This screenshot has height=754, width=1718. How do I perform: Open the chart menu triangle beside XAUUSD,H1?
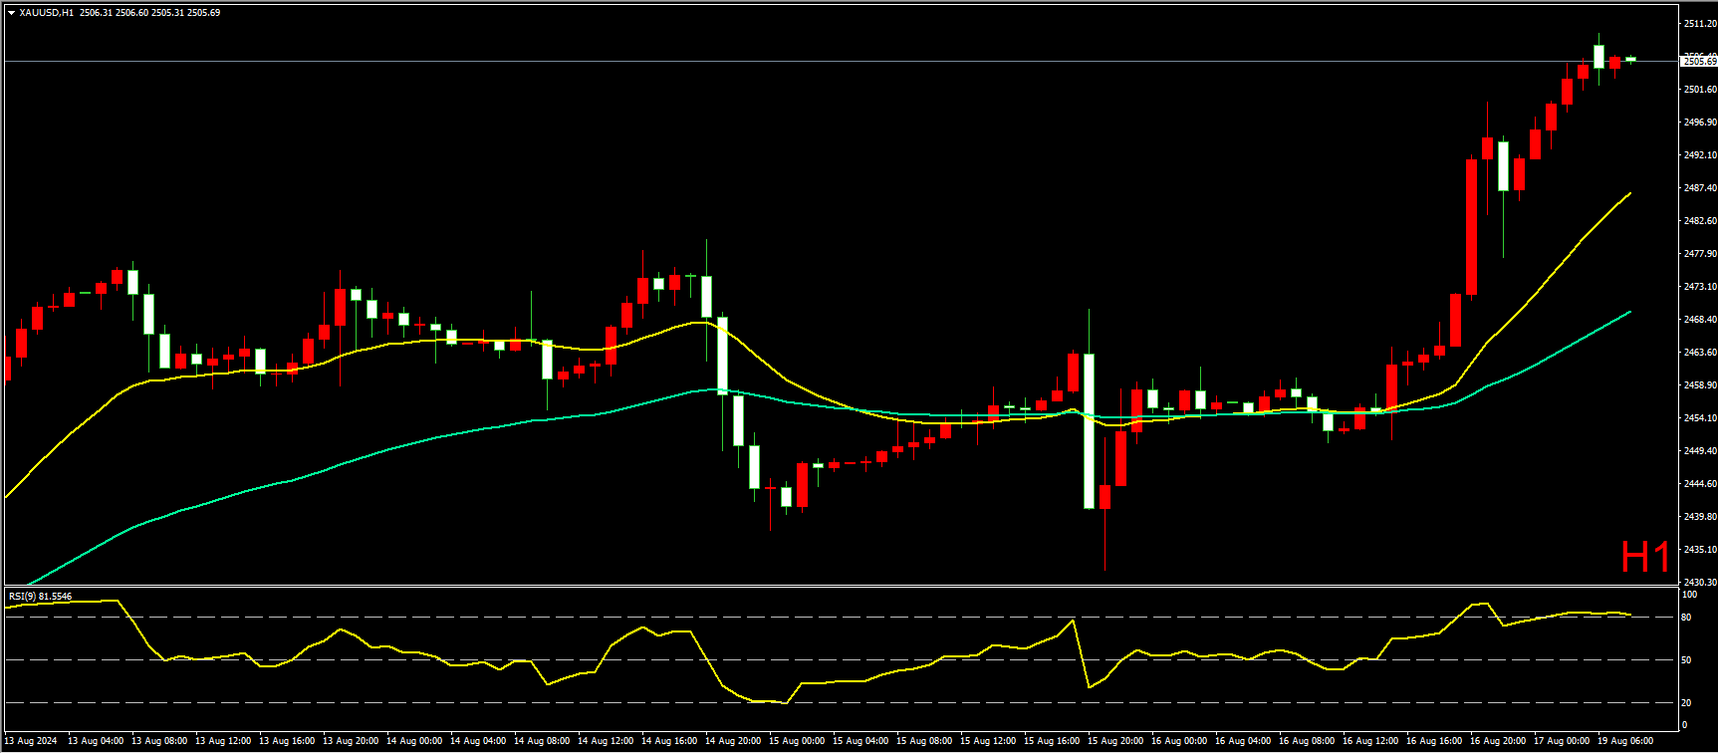(x=11, y=13)
